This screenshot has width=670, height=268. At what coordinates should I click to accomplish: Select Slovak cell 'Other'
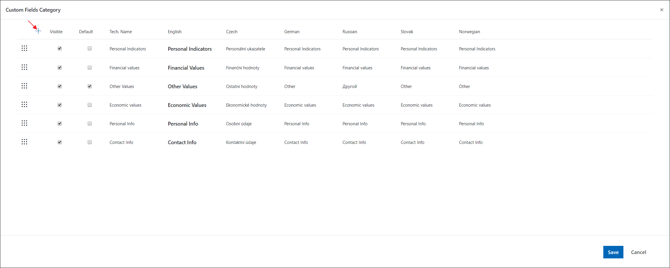tap(406, 87)
